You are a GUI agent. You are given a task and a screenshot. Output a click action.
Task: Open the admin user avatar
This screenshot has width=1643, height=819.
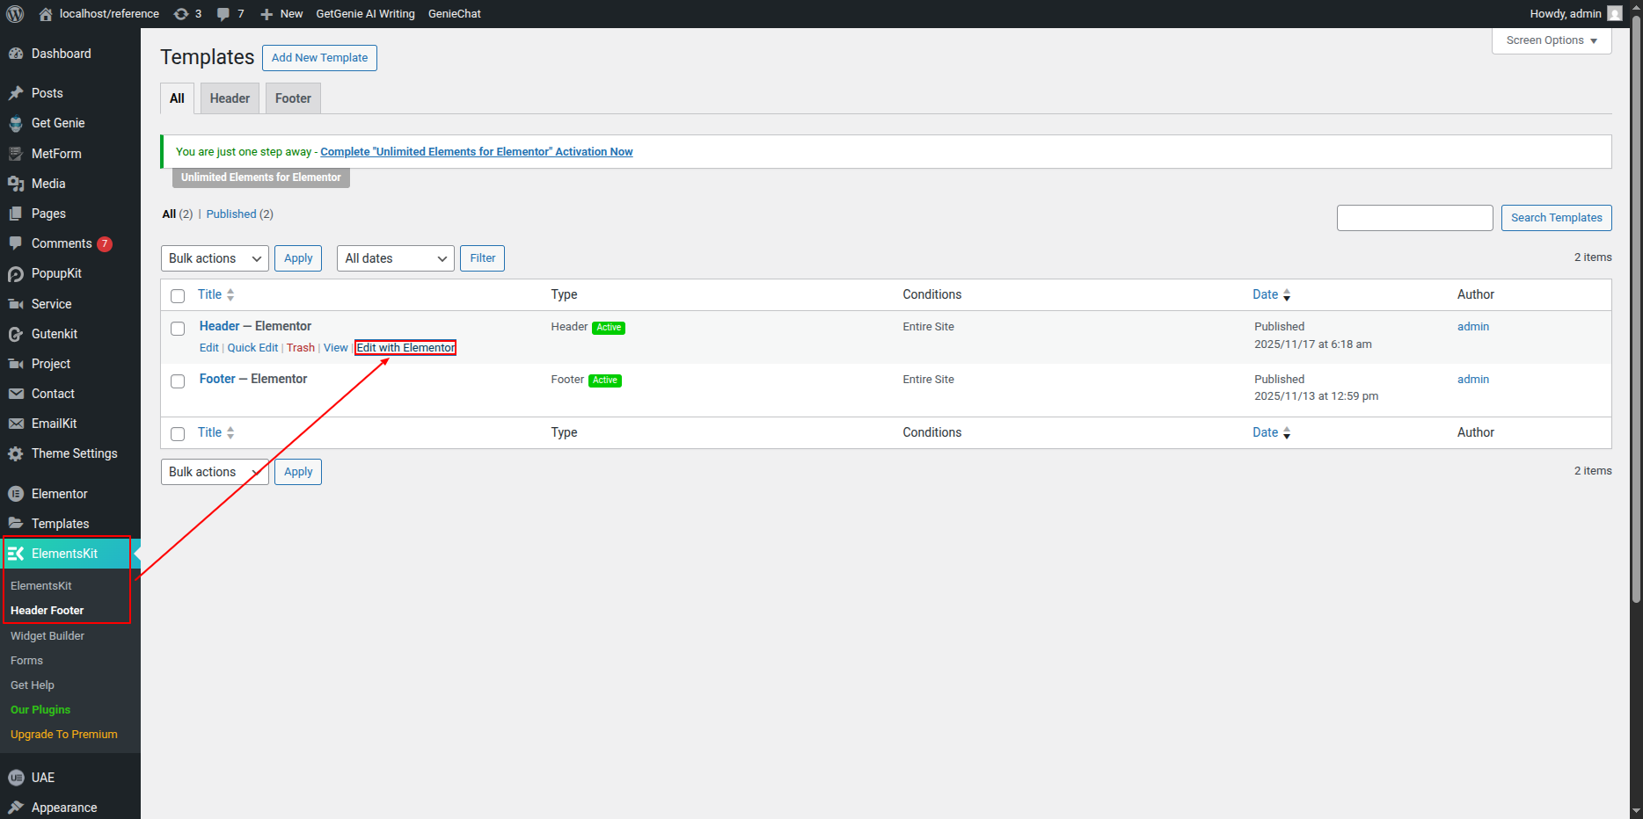coord(1615,14)
